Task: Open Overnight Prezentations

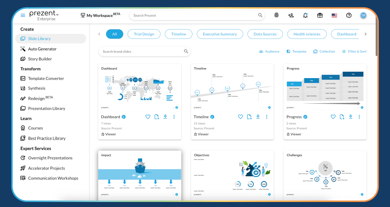Action: tap(46, 158)
